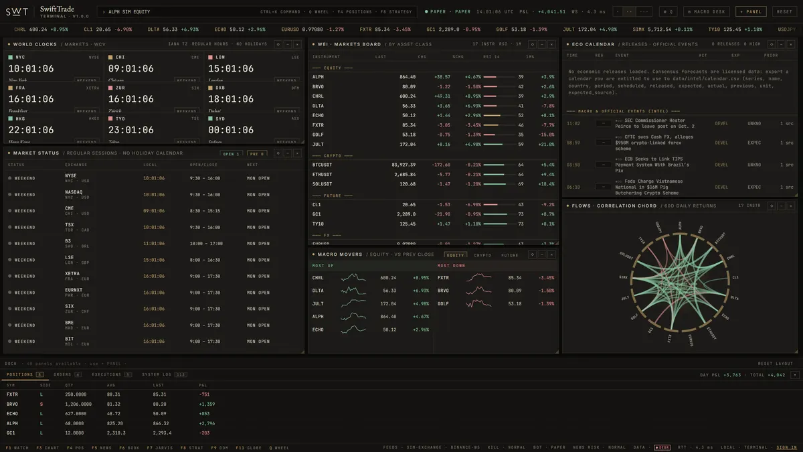Switch to the Positions dock tab
The image size is (803, 452).
[x=25, y=374]
